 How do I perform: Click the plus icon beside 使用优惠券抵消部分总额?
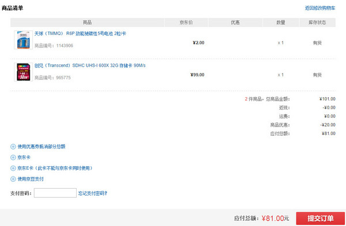pyautogui.click(x=13, y=147)
